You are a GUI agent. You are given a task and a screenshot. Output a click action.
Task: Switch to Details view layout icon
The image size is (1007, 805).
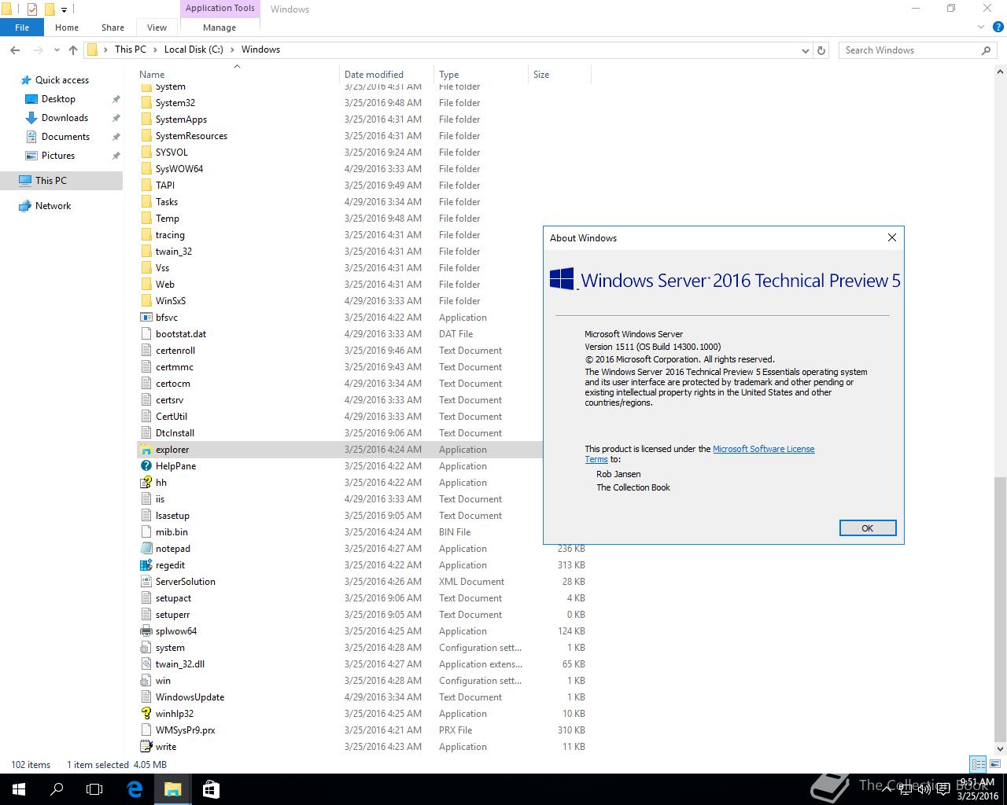978,764
